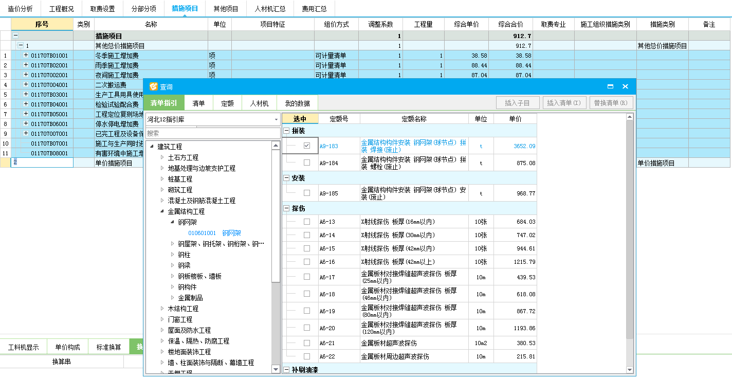Select the 人材机 tab in query dialog
732x378 pixels.
[x=259, y=103]
